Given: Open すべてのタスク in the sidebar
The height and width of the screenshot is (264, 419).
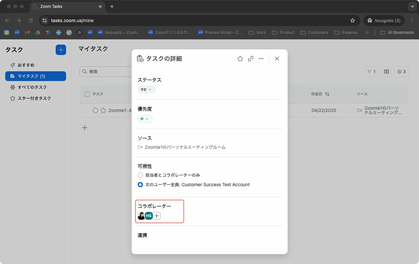Looking at the screenshot, I should [35, 87].
